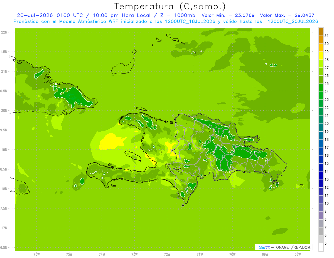Click colorbar value '31'
The width and height of the screenshot is (334, 258).
tap(327, 36)
